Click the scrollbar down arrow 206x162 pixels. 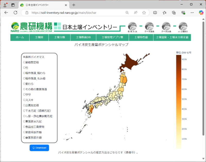[203, 159]
